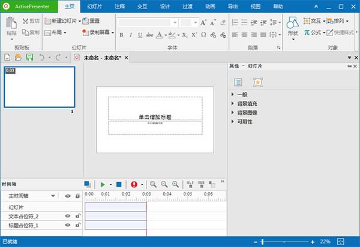Toggle lock for 标题占位符_1 track
The width and height of the screenshot is (360, 247).
pos(77,225)
